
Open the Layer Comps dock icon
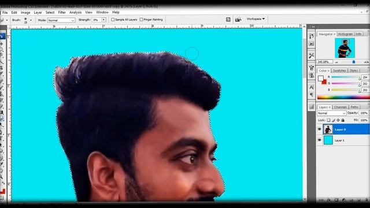[x=312, y=107]
